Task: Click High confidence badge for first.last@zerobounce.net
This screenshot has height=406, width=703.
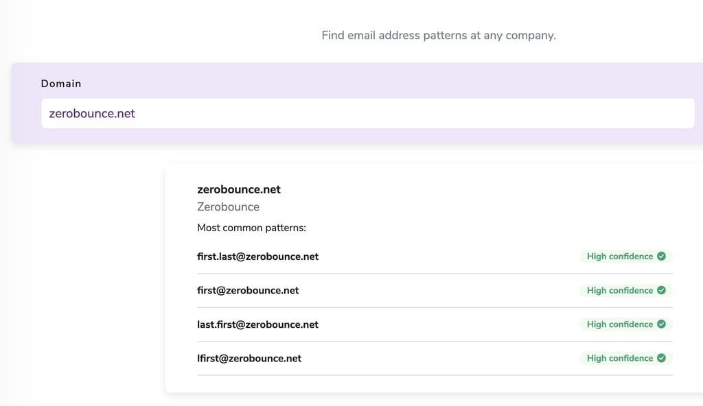Action: [626, 256]
